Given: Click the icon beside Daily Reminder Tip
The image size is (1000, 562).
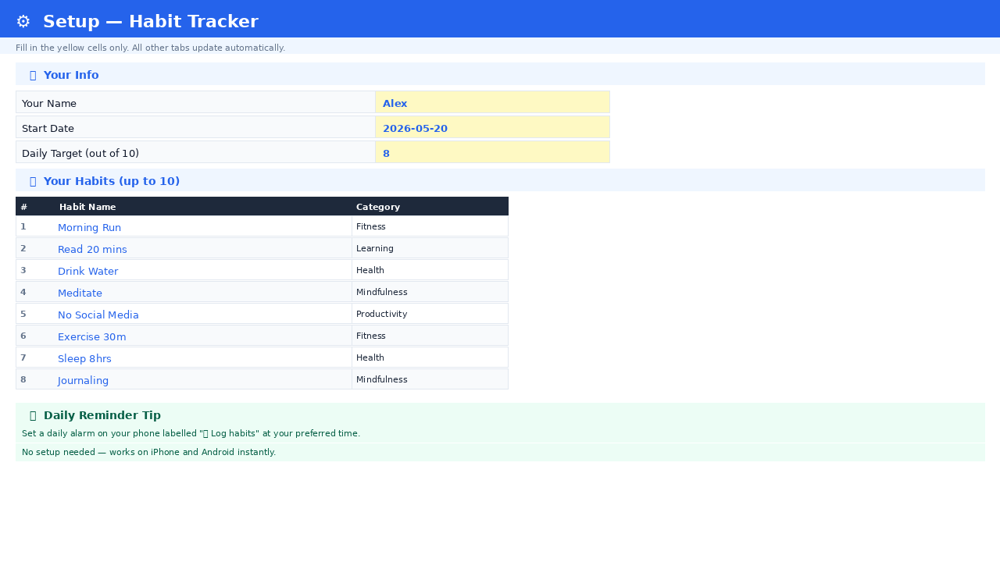Looking at the screenshot, I should coord(33,415).
